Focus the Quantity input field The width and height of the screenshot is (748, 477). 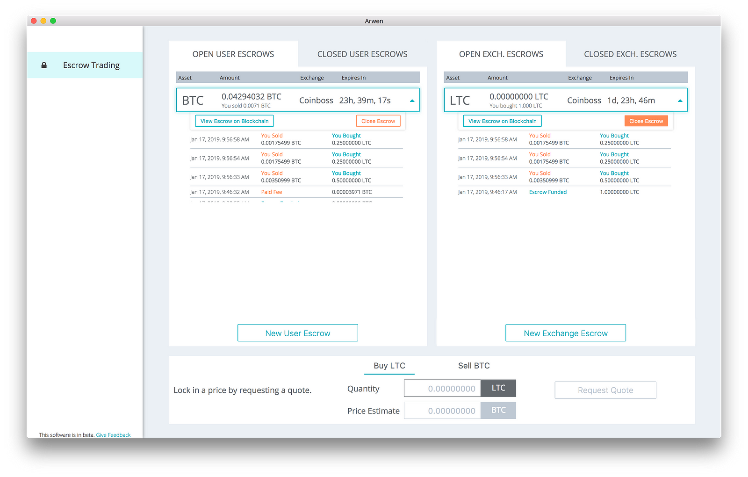[442, 388]
